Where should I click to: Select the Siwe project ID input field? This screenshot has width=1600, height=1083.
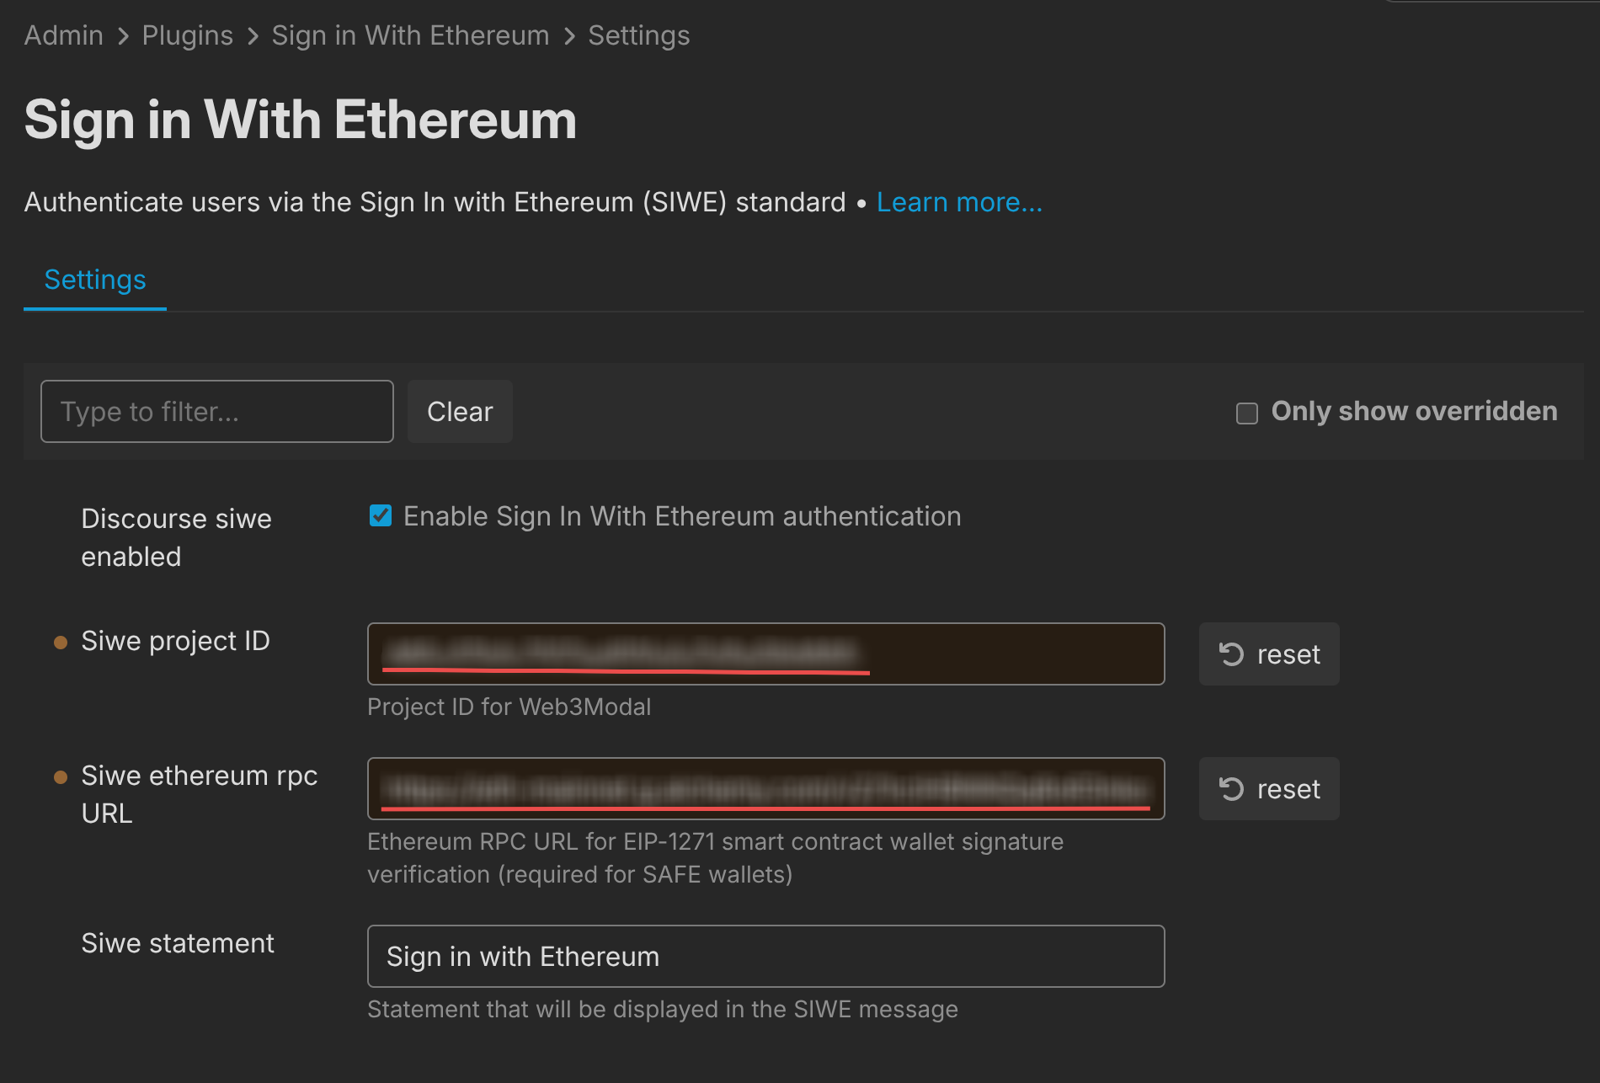pyautogui.click(x=765, y=654)
